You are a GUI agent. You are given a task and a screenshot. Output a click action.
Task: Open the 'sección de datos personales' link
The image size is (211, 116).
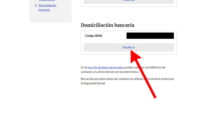[x=105, y=67]
